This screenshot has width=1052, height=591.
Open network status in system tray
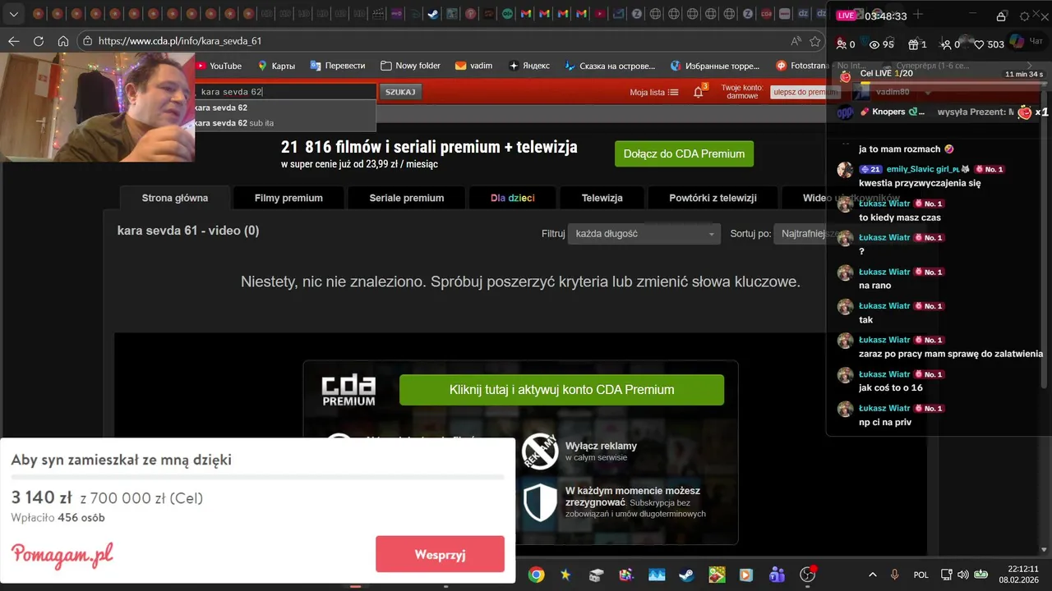[x=946, y=575]
